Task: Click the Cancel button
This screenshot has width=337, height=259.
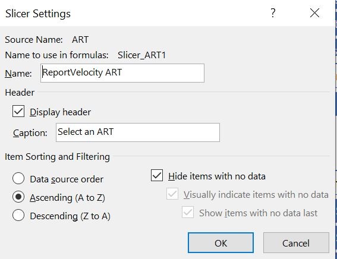Action: tap(296, 243)
